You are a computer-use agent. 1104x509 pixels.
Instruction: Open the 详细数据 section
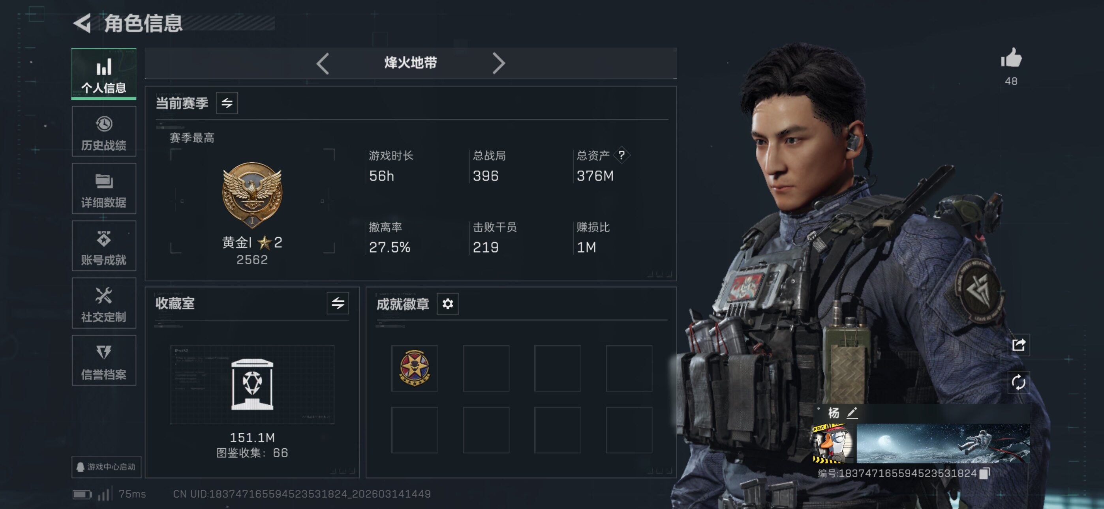(104, 189)
